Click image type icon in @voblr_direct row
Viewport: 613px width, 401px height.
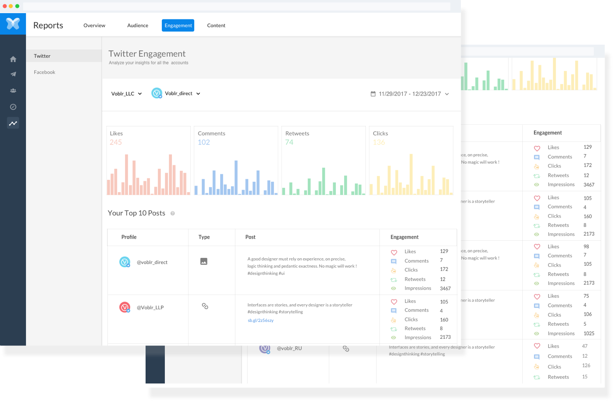pos(203,261)
